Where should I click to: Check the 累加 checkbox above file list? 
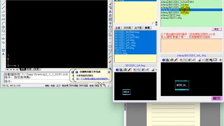(153, 23)
